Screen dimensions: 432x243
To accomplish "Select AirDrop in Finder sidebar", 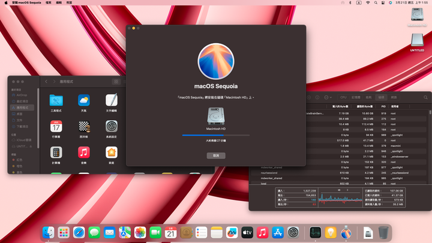I will [22, 95].
